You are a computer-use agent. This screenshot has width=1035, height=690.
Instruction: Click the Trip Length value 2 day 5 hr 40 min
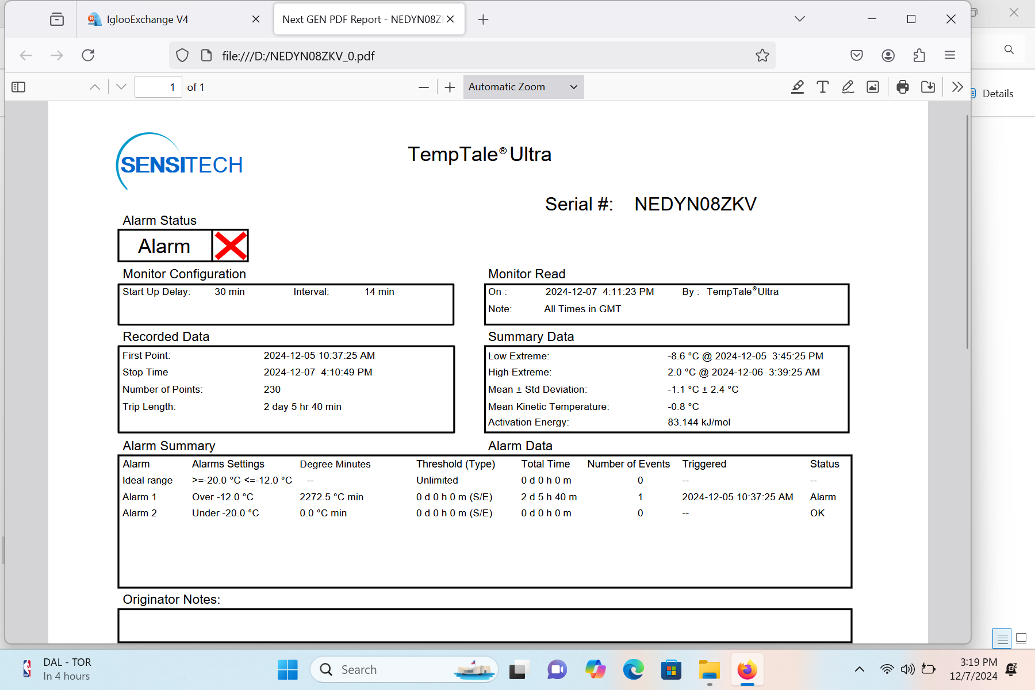302,407
